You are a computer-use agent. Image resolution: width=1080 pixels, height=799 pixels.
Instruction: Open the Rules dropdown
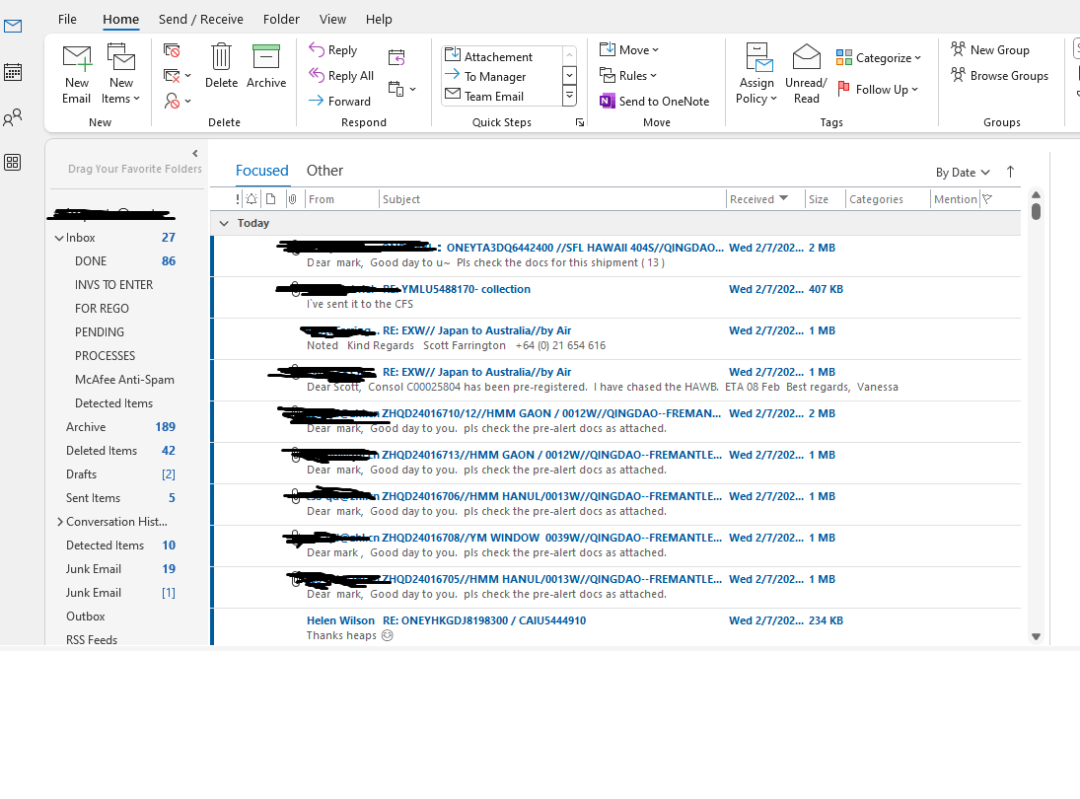(x=628, y=76)
